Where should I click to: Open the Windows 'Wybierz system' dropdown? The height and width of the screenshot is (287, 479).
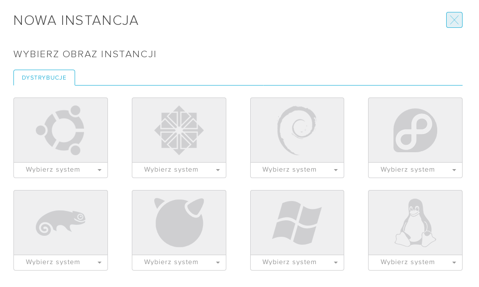297,263
